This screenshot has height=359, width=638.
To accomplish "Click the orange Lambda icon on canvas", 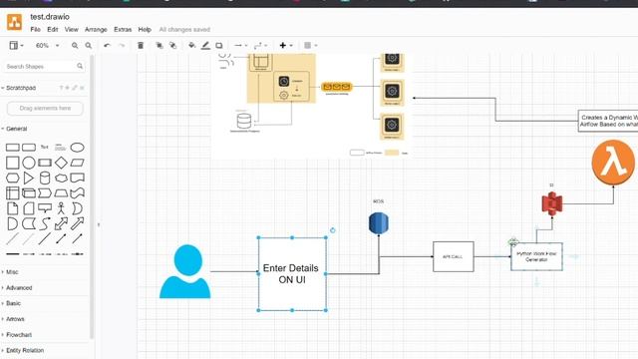I will (613, 163).
